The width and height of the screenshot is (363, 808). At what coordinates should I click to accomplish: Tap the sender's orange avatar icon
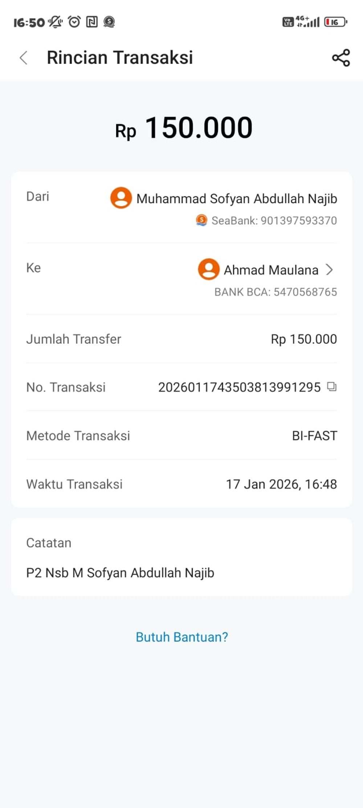(121, 198)
